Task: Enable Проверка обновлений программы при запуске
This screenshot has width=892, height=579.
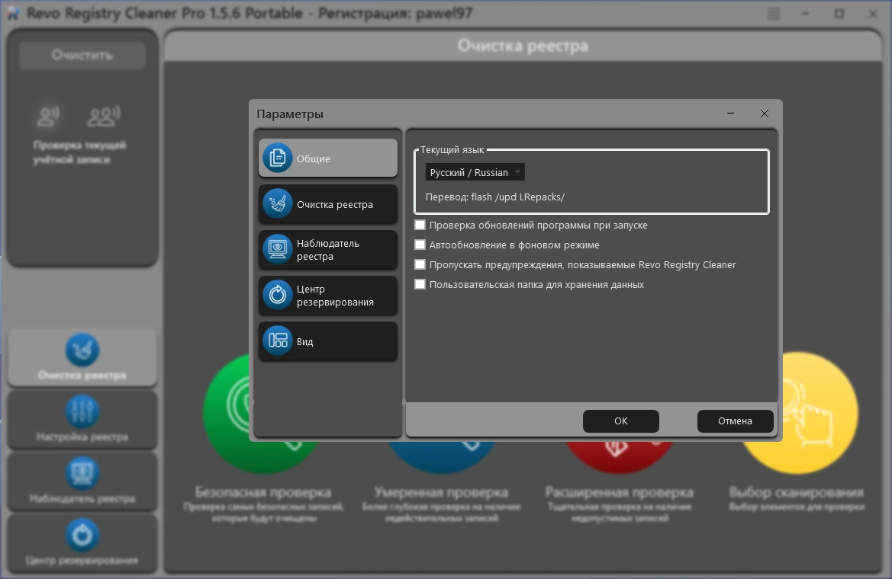Action: click(420, 225)
